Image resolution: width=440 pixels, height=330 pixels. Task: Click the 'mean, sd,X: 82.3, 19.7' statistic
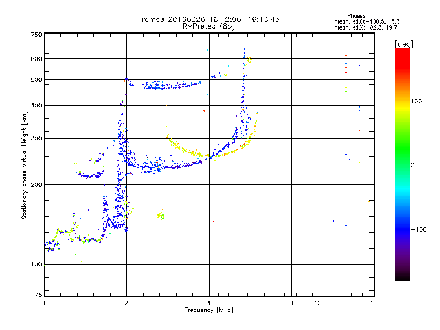click(x=366, y=28)
